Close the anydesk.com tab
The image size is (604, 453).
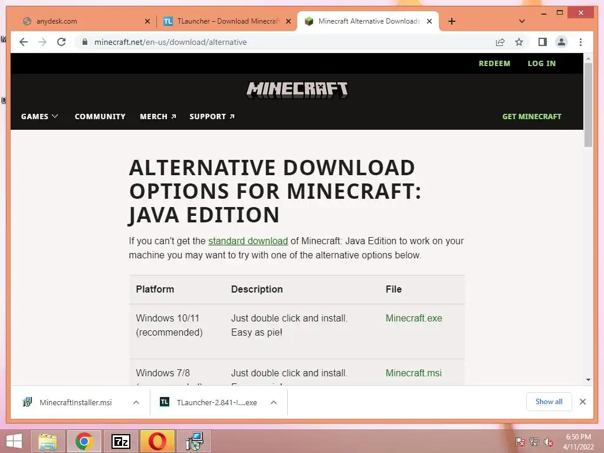tap(147, 22)
